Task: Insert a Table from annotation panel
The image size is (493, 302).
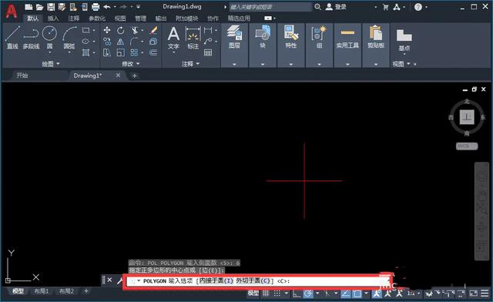Action: pyautogui.click(x=208, y=52)
